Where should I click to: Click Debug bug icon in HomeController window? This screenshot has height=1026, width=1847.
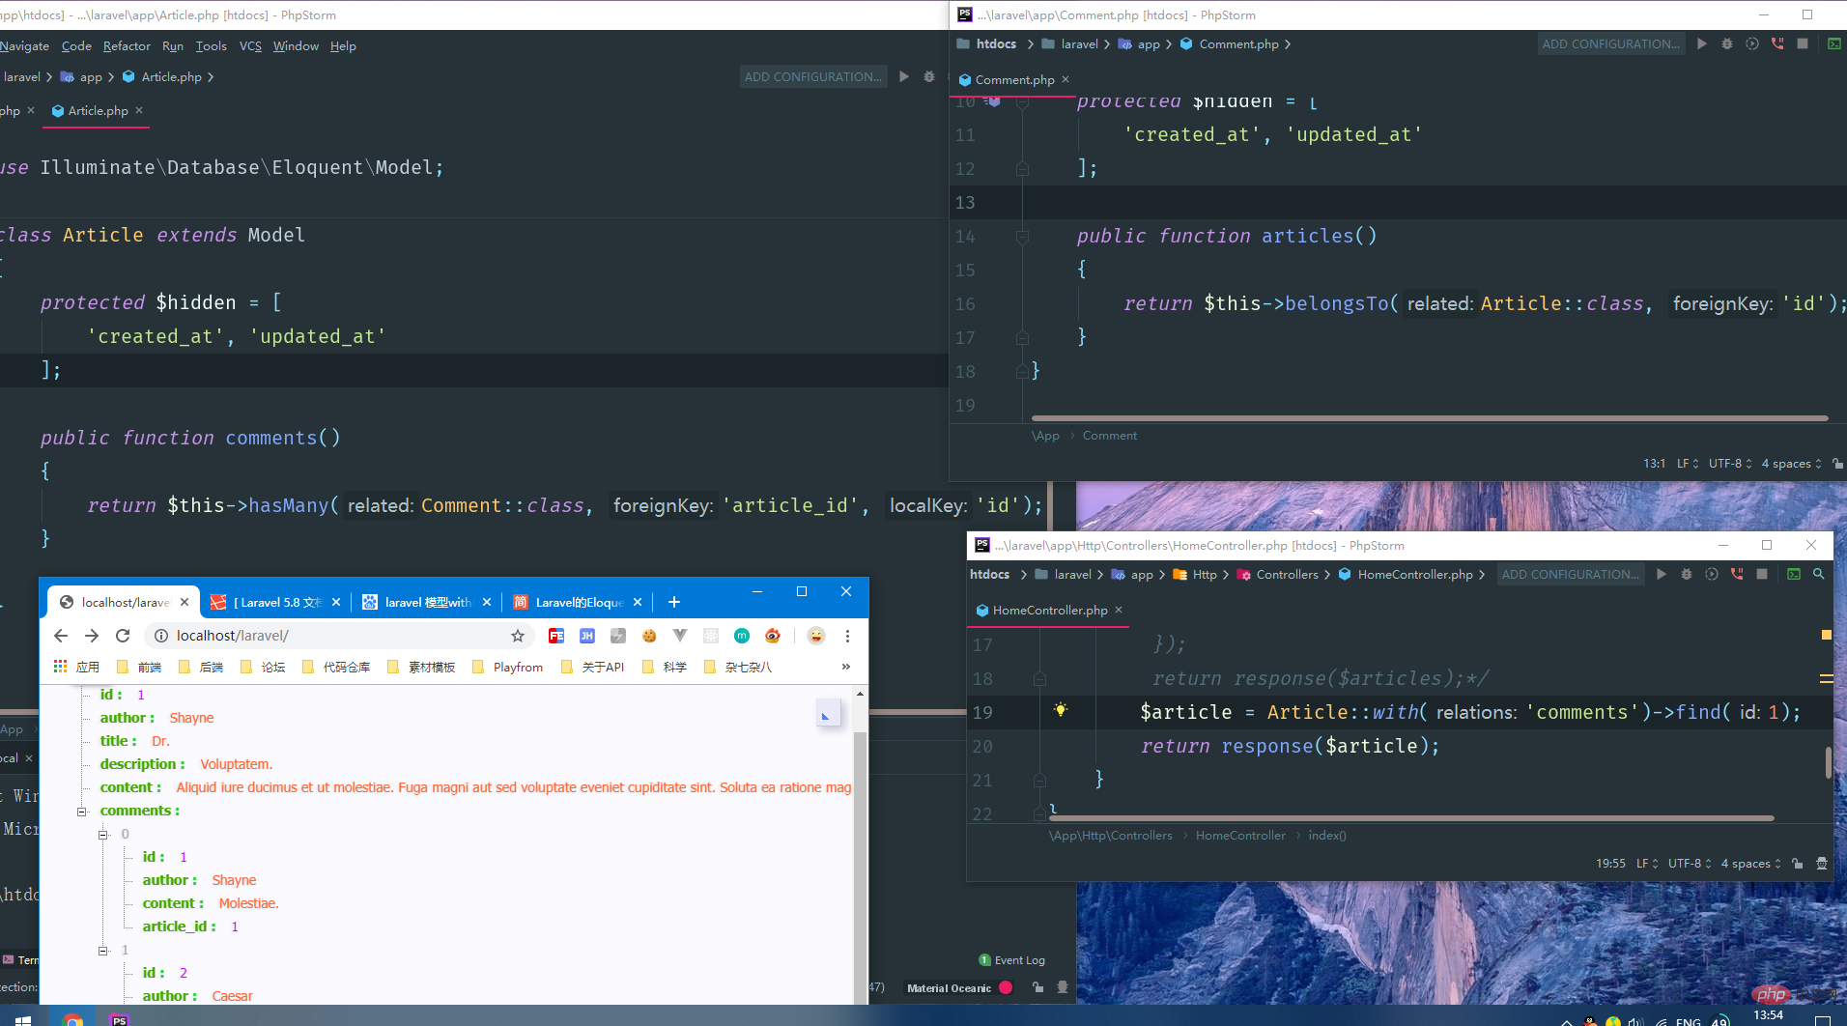point(1687,574)
